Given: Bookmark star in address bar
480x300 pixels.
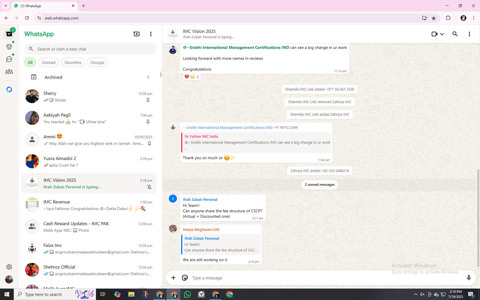Looking at the screenshot, I should [434, 18].
